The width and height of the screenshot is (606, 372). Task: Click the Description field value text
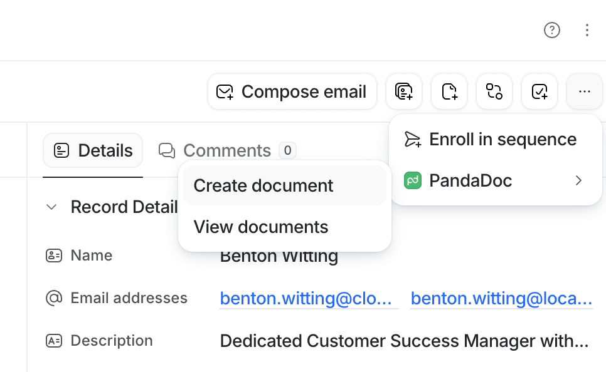(x=404, y=341)
